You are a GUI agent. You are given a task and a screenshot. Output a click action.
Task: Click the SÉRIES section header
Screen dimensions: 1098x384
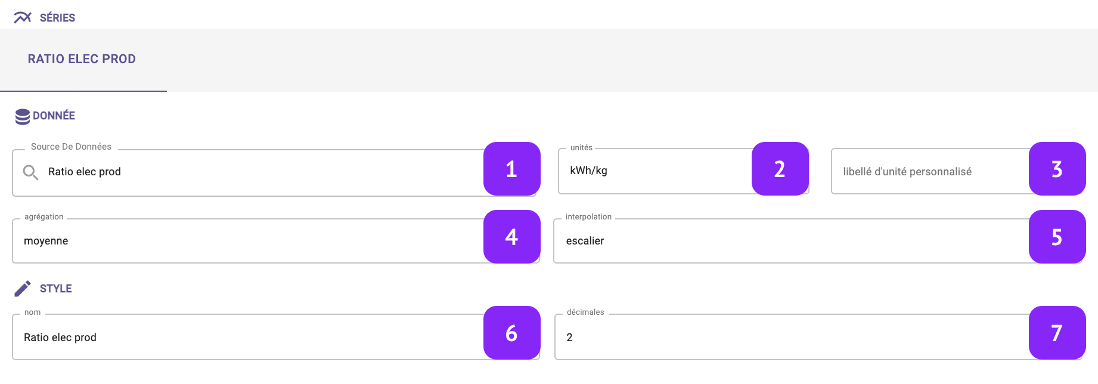[57, 18]
